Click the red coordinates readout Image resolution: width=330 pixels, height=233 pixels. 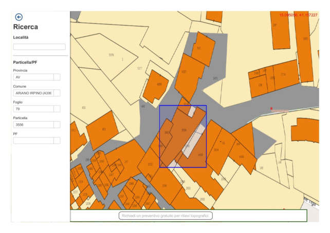tap(298, 15)
